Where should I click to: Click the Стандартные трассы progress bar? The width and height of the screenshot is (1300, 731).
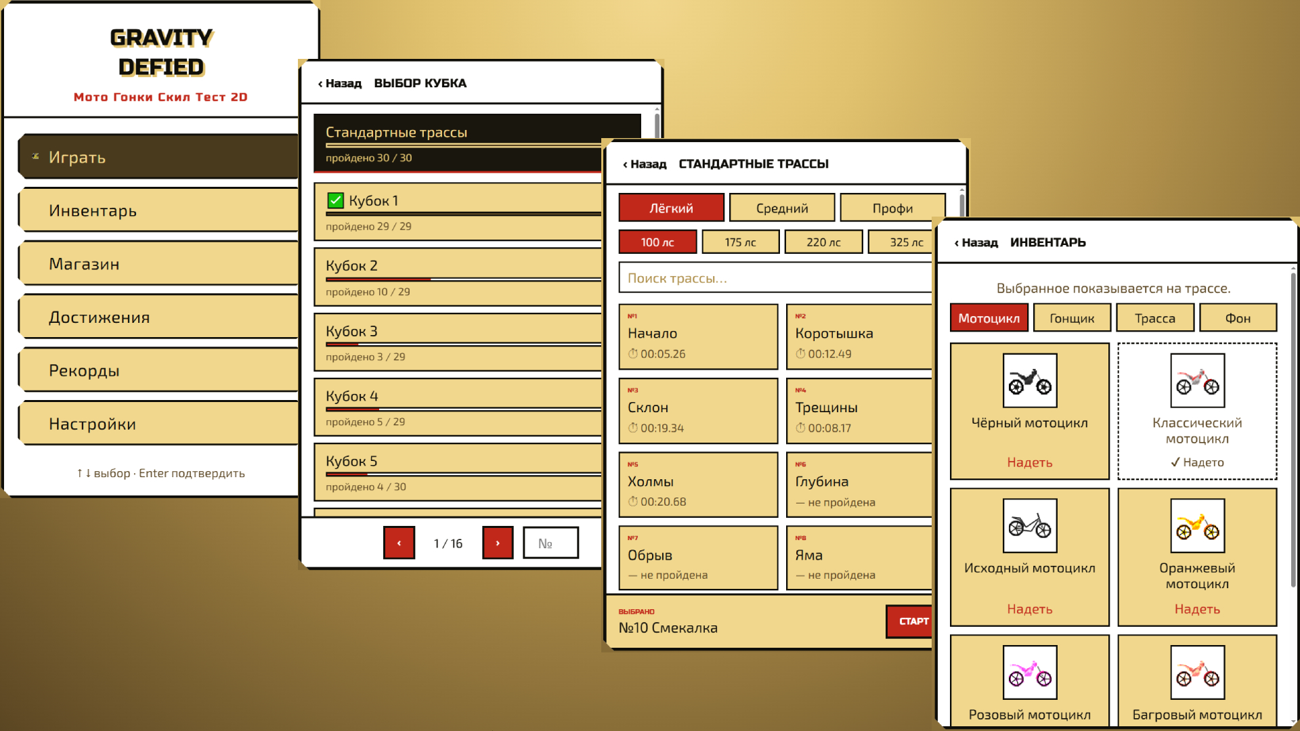click(464, 145)
